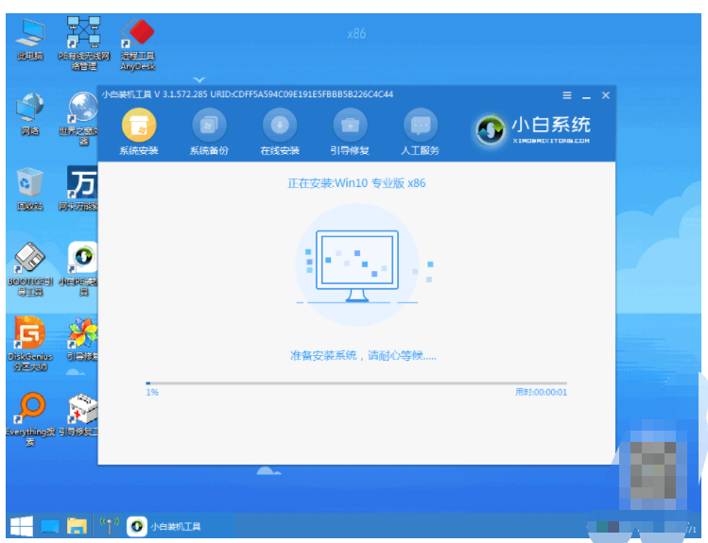Click the dropdown chevron above the window
The image size is (708, 543).
click(x=199, y=80)
